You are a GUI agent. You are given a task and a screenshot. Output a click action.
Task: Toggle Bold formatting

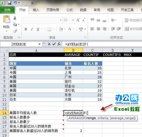tap(26, 29)
